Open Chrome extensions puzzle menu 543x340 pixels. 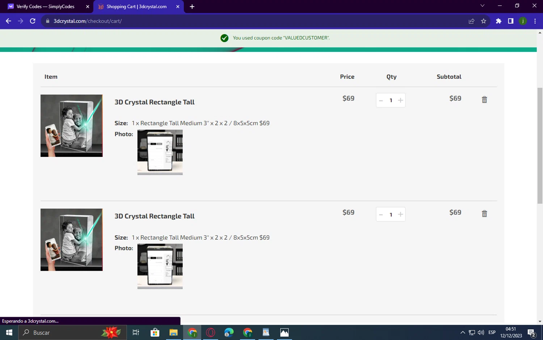click(498, 21)
